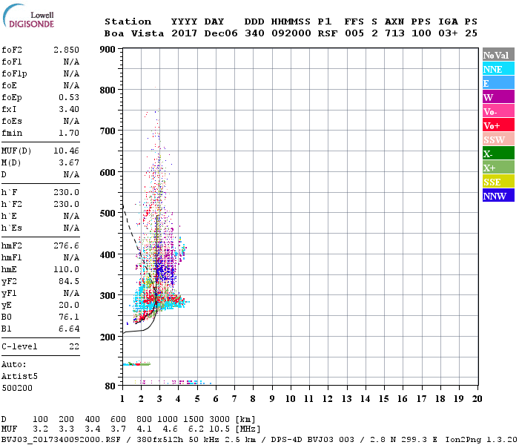
Task: Pick the SSE yellow legend swatch
Action: pyautogui.click(x=498, y=182)
